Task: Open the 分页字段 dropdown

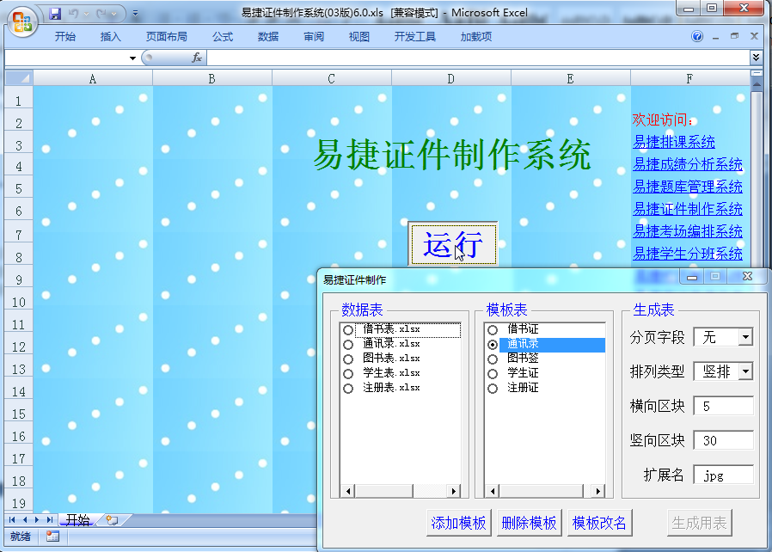Action: coord(744,337)
